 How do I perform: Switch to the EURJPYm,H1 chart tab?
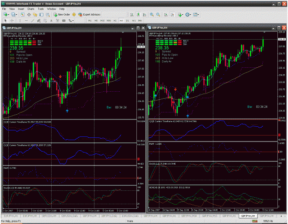[x=11, y=216]
